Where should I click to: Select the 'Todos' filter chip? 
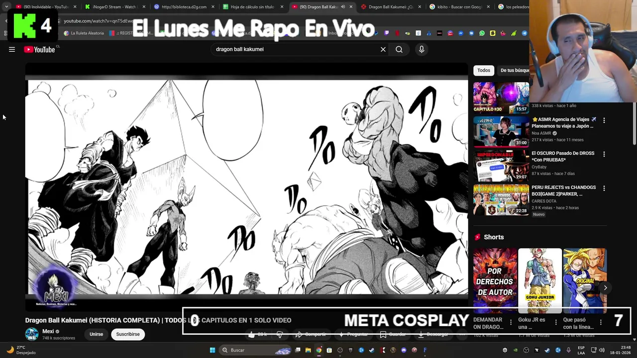click(x=484, y=70)
